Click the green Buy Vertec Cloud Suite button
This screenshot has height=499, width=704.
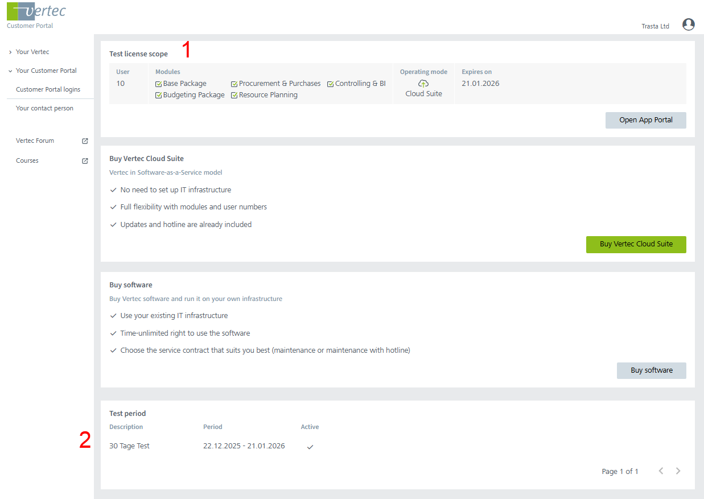pyautogui.click(x=636, y=244)
